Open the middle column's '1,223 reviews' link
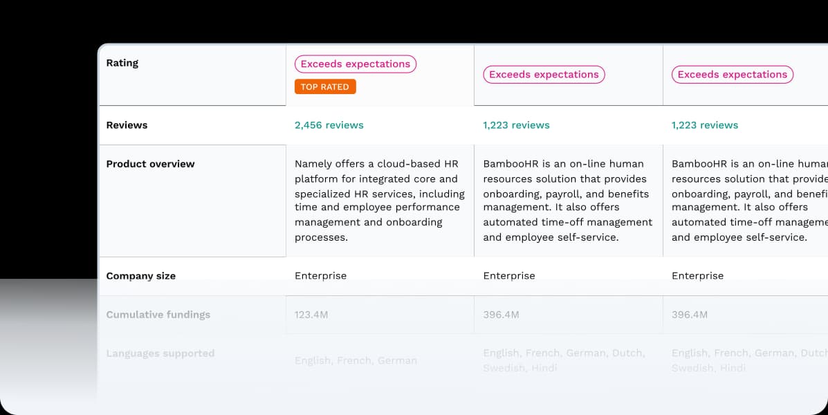The width and height of the screenshot is (828, 415). pos(516,125)
